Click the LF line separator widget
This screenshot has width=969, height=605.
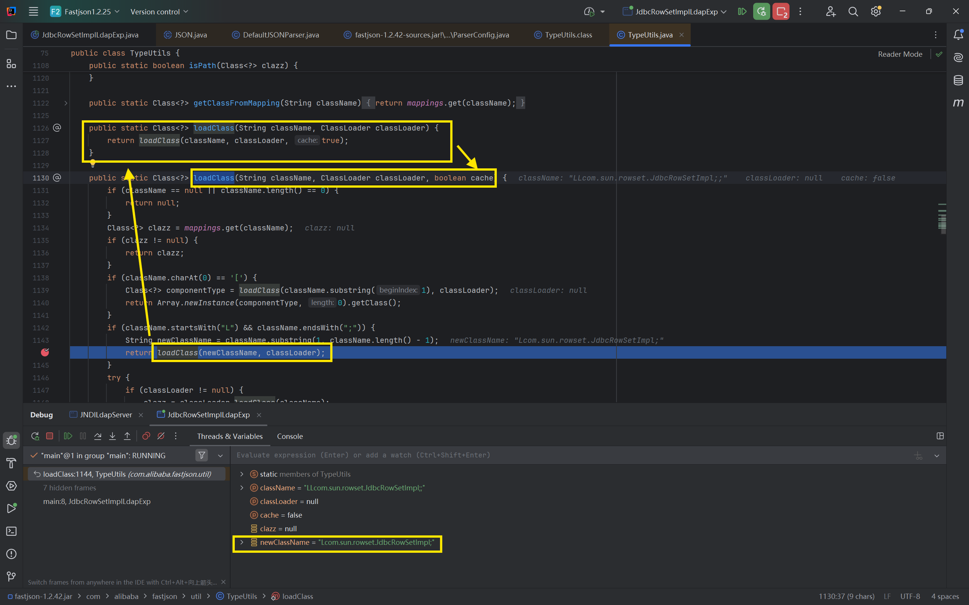coord(887,596)
